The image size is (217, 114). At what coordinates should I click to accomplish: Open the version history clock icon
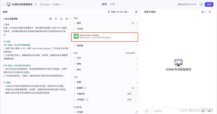coord(201,5)
